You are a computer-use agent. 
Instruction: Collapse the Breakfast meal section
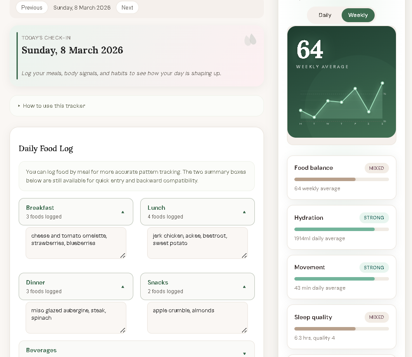click(122, 212)
